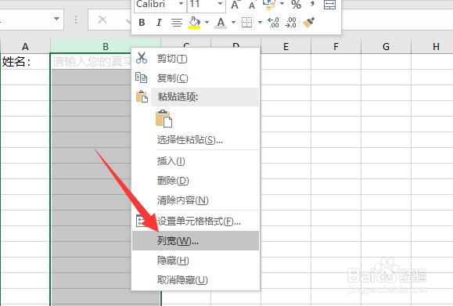Decrease decimal places icon
Viewport: 453px width, 306px height.
pyautogui.click(x=290, y=22)
